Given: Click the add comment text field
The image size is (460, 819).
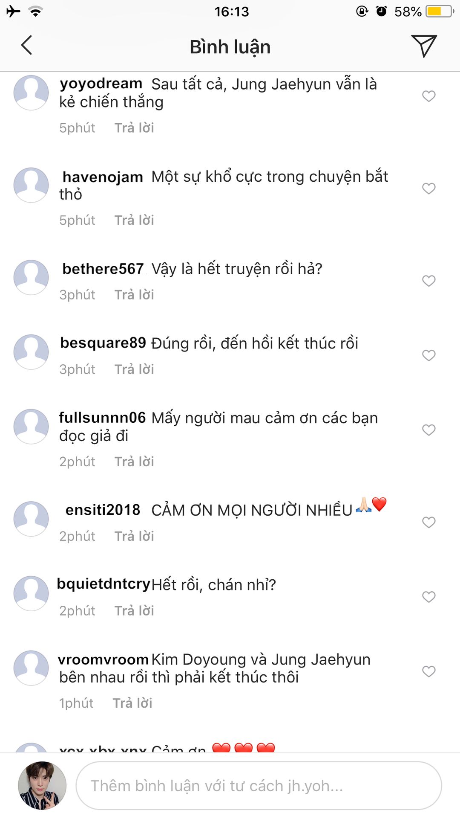Looking at the screenshot, I should coord(259,786).
